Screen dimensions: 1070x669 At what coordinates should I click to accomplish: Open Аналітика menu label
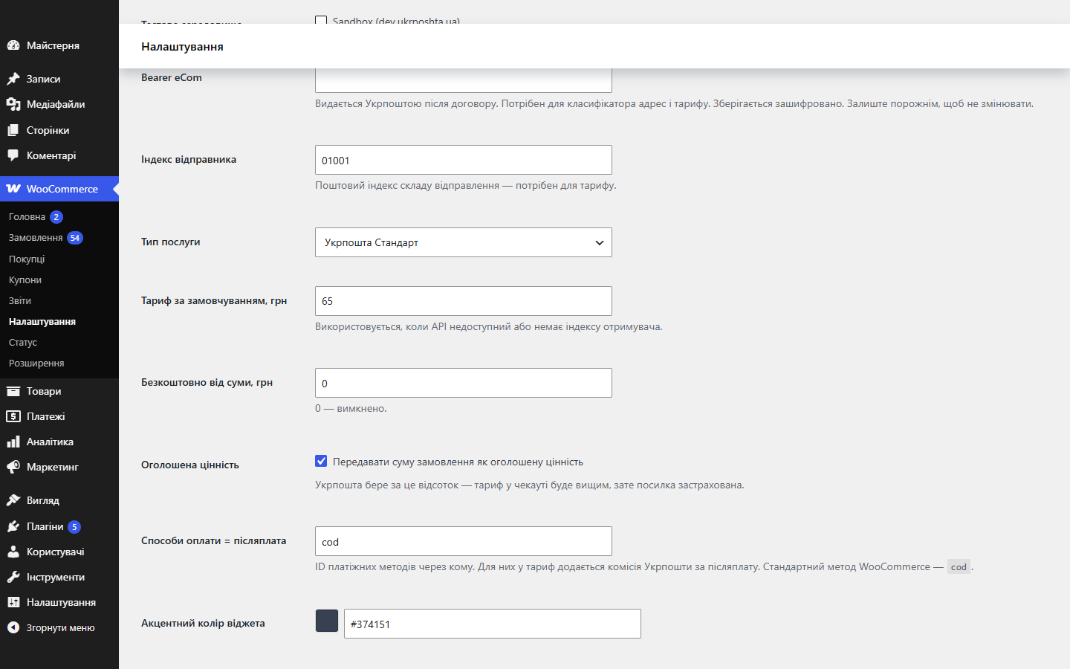(50, 442)
